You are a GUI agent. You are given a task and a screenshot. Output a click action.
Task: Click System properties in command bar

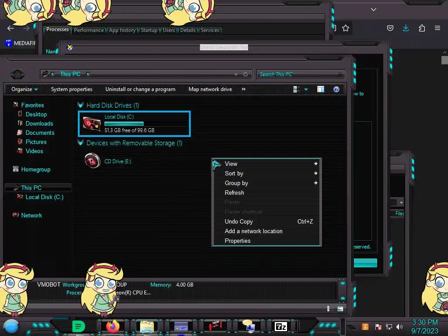(72, 89)
